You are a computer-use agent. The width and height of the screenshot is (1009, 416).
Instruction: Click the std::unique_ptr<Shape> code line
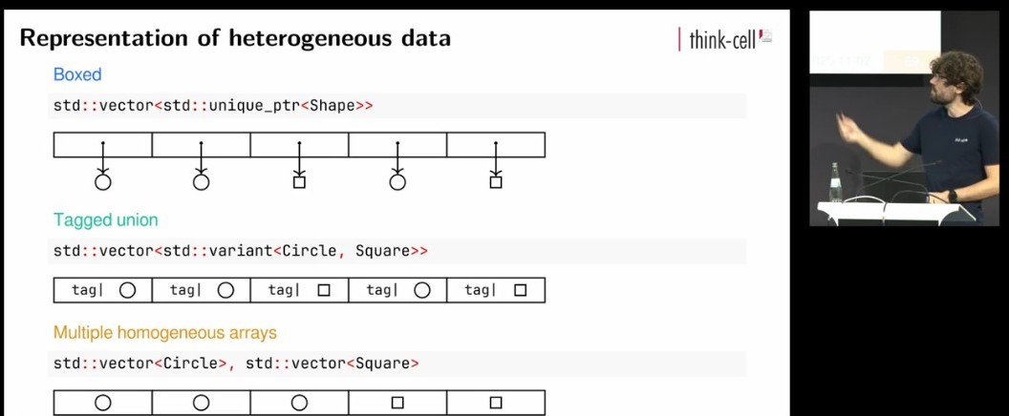(x=213, y=106)
